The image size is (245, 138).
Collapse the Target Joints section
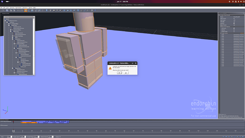[220, 33]
